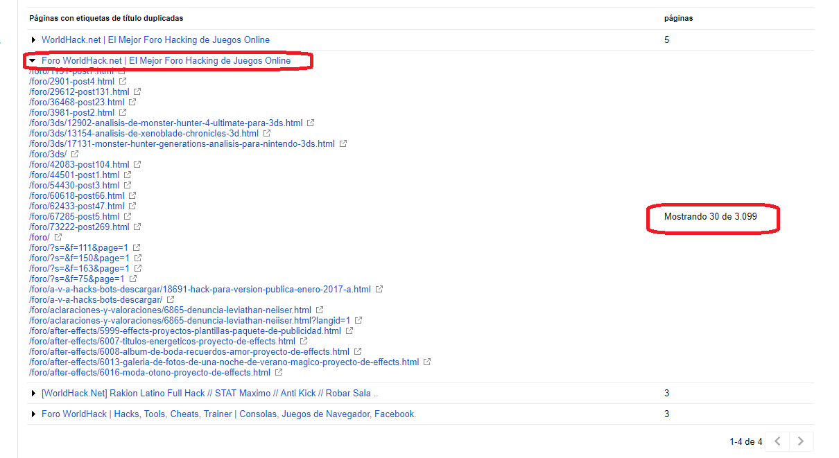Click 'Mostrando 30 de 3.099' text
The width and height of the screenshot is (839, 458).
coord(711,217)
